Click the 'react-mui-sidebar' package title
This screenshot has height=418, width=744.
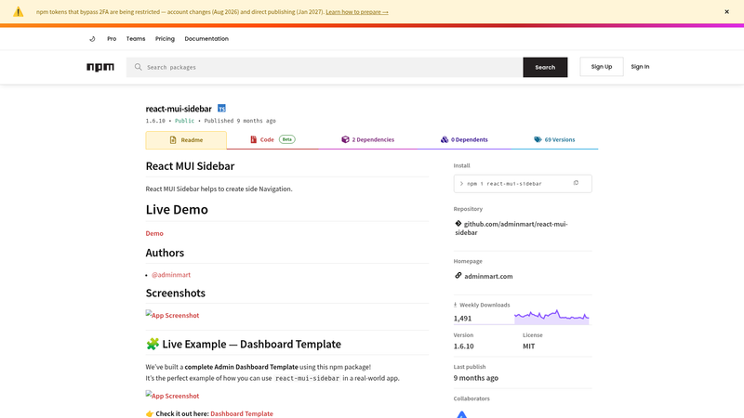point(179,109)
